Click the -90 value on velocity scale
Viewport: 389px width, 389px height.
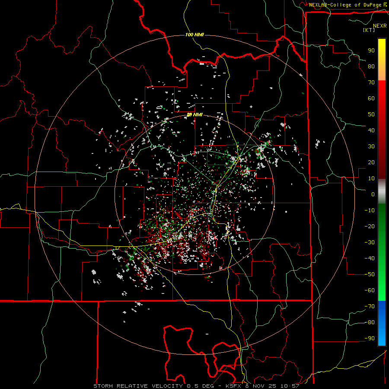point(370,338)
